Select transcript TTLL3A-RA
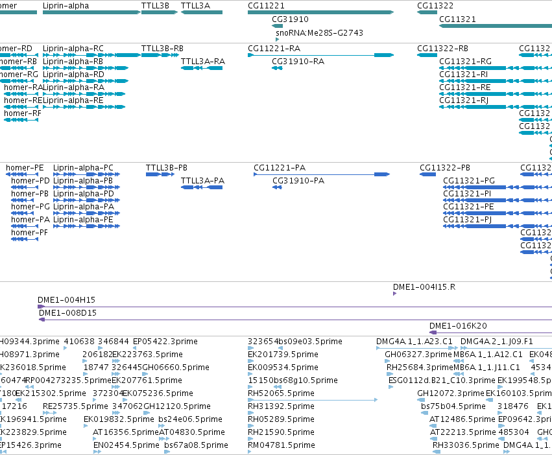 pos(202,68)
